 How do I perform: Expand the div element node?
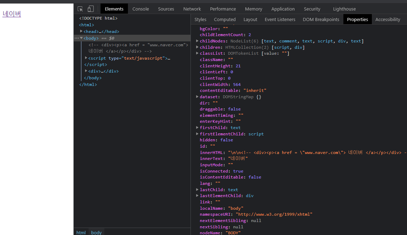coord(86,71)
